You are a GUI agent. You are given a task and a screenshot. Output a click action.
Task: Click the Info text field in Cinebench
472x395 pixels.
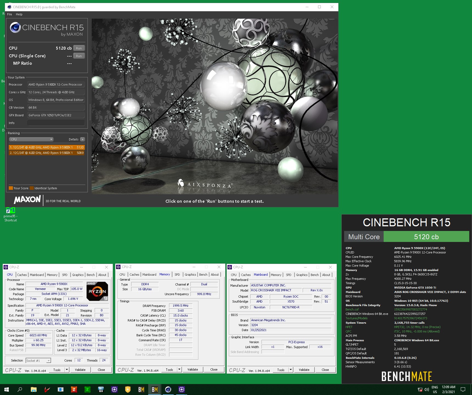click(x=56, y=123)
